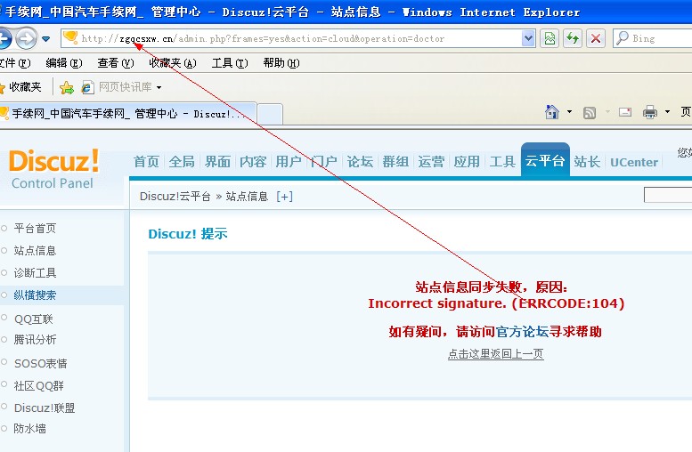The height and width of the screenshot is (452, 692).
Task: Open the 用户 admin nav tab
Action: 289,162
